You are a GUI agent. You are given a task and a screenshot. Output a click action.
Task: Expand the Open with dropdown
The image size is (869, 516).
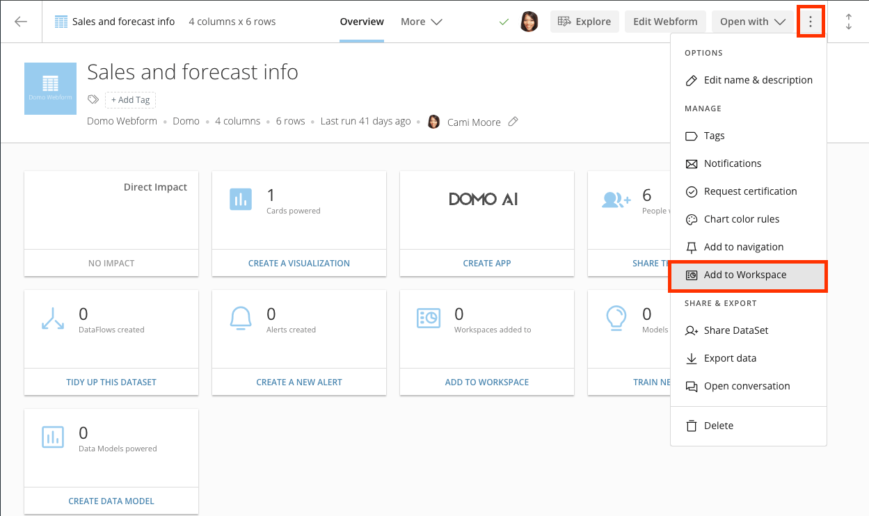752,22
